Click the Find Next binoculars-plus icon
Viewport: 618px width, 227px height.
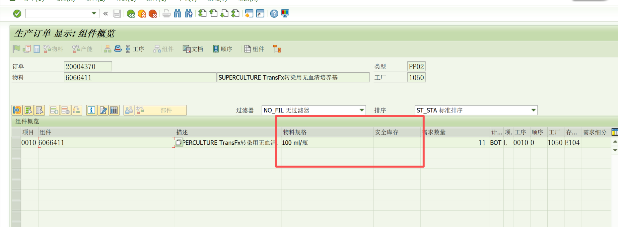click(189, 14)
